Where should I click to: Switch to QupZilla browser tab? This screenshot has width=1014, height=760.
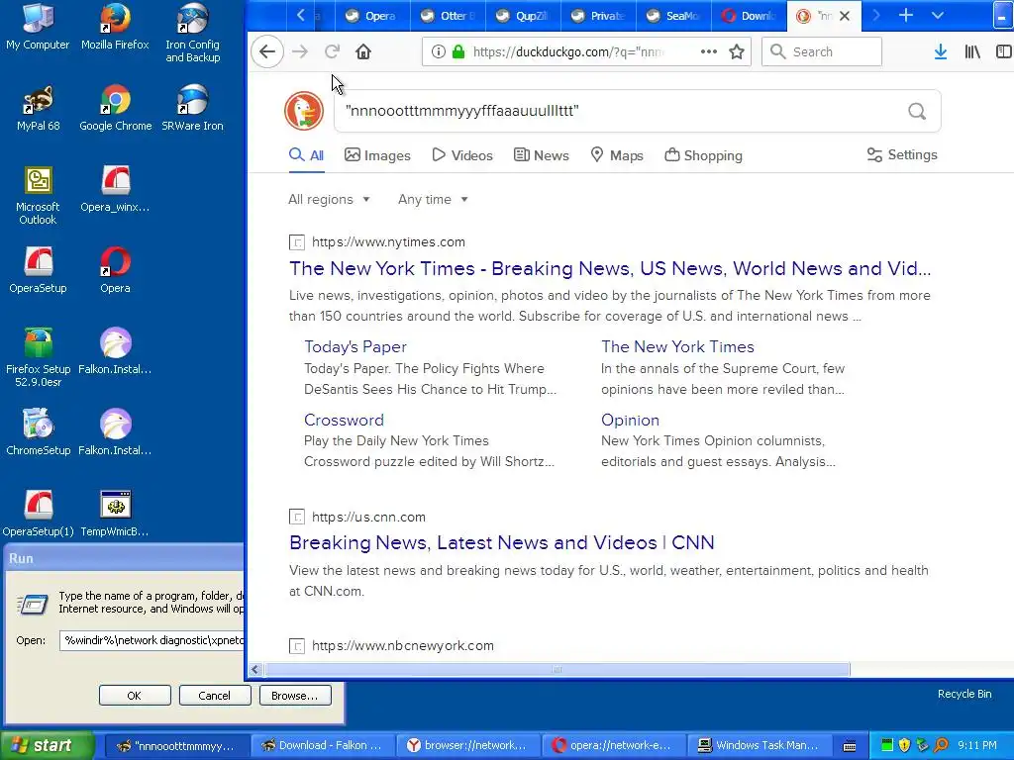tap(523, 16)
